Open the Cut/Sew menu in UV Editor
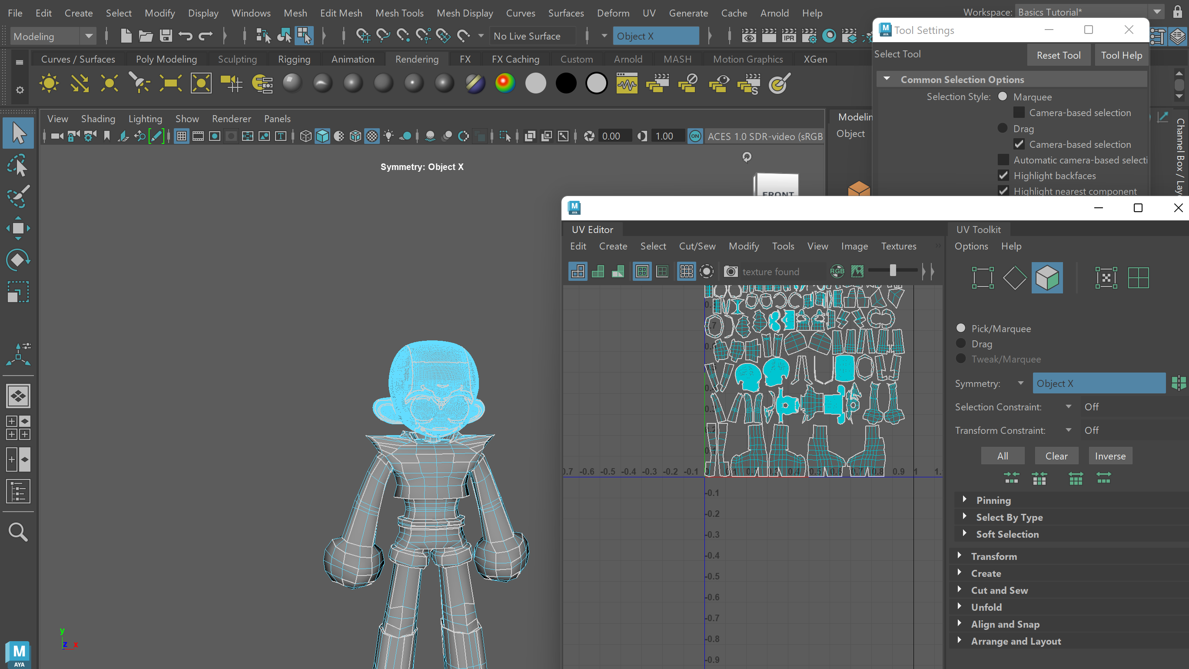The width and height of the screenshot is (1189, 669). pyautogui.click(x=697, y=246)
